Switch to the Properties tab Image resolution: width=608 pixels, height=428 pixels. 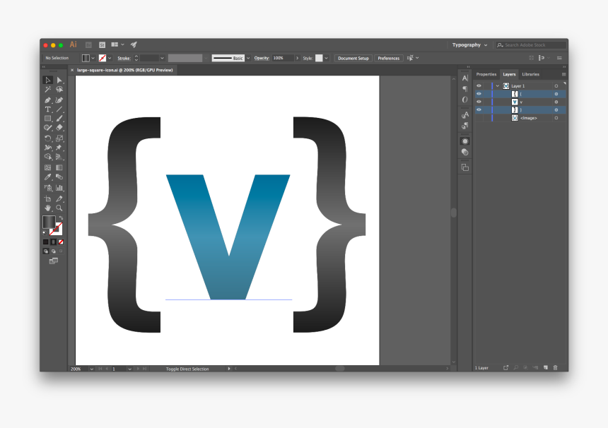[x=486, y=74]
